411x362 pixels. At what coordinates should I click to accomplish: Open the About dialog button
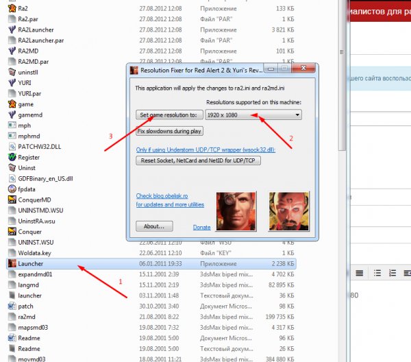point(154,226)
